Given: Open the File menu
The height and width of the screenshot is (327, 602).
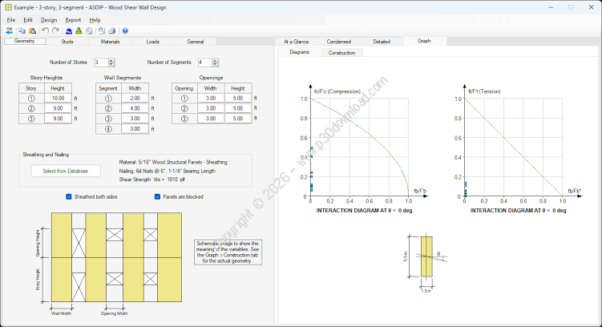Looking at the screenshot, I should (x=11, y=20).
